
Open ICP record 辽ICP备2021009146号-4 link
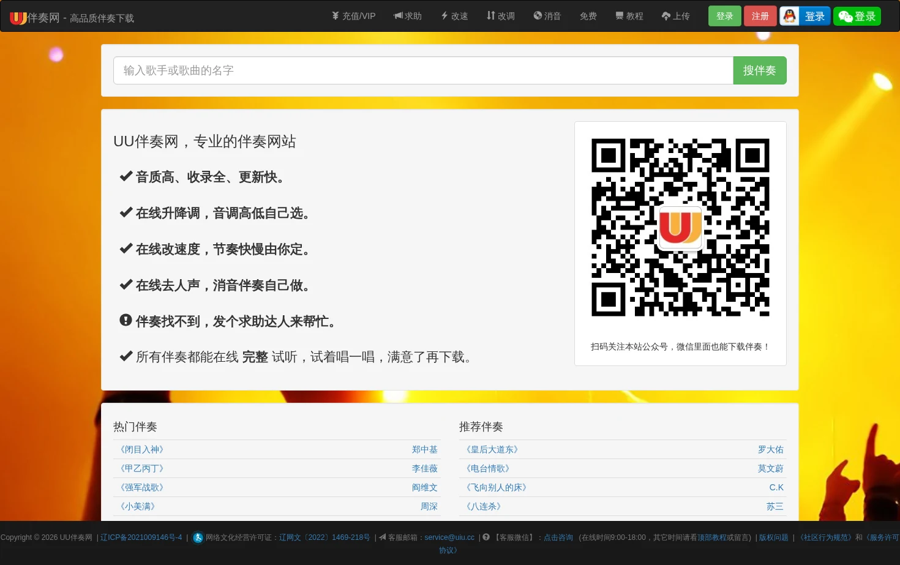pos(141,537)
